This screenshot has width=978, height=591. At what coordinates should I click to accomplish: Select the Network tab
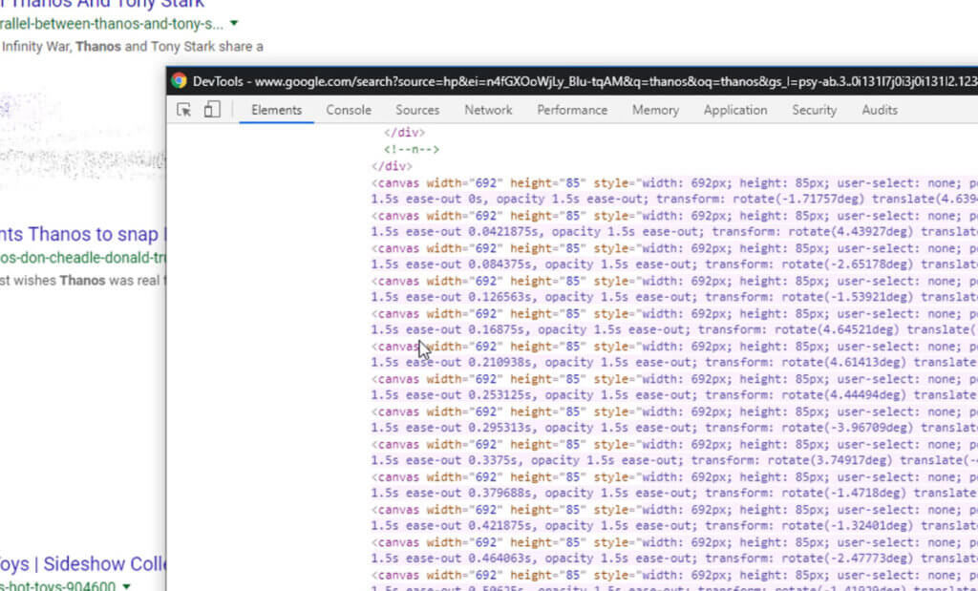(x=488, y=110)
